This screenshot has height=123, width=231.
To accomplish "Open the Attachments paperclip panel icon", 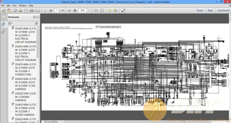I will pos(3,32).
